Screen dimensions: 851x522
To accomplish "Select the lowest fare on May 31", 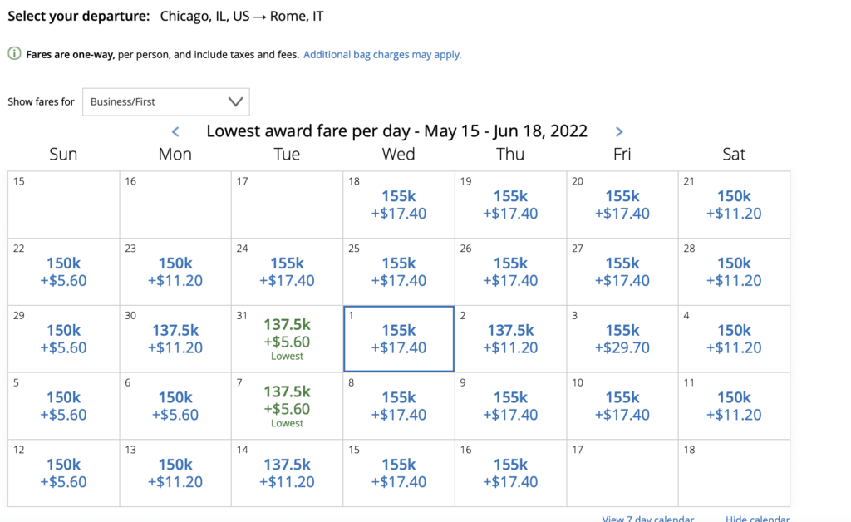I will click(x=286, y=338).
